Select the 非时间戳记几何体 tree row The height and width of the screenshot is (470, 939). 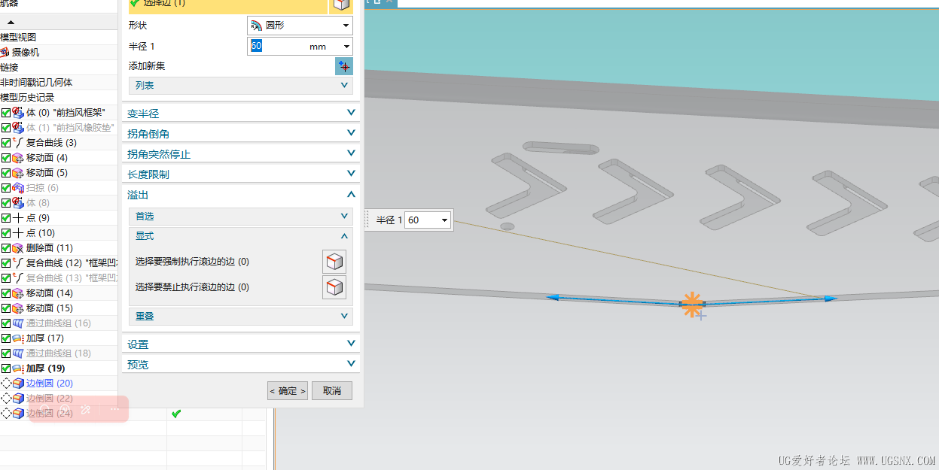(59, 83)
